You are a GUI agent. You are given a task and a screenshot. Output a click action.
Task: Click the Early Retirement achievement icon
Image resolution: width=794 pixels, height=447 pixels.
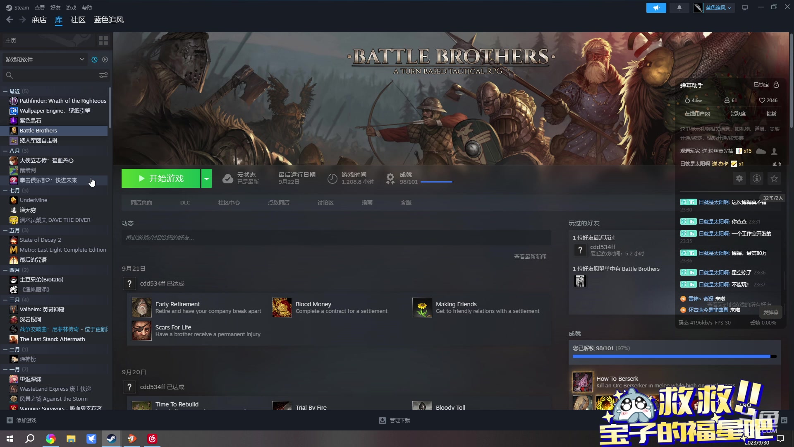[x=141, y=308]
